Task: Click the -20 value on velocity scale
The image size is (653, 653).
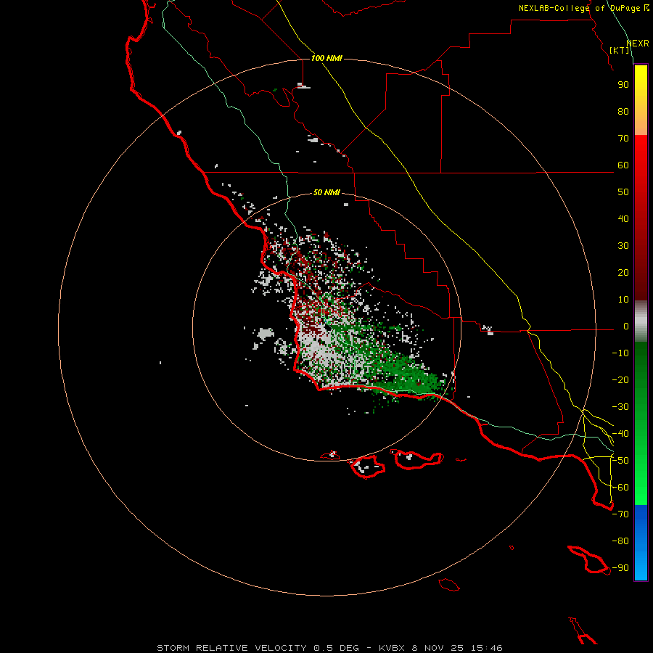Action: pyautogui.click(x=620, y=380)
